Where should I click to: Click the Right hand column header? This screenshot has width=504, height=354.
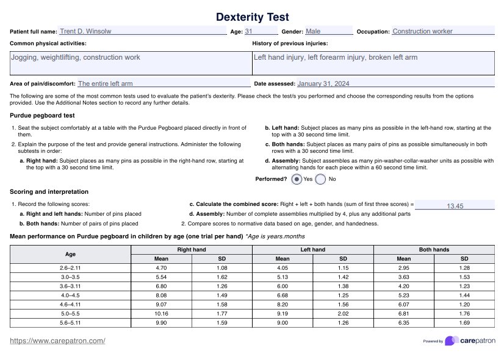click(x=192, y=250)
